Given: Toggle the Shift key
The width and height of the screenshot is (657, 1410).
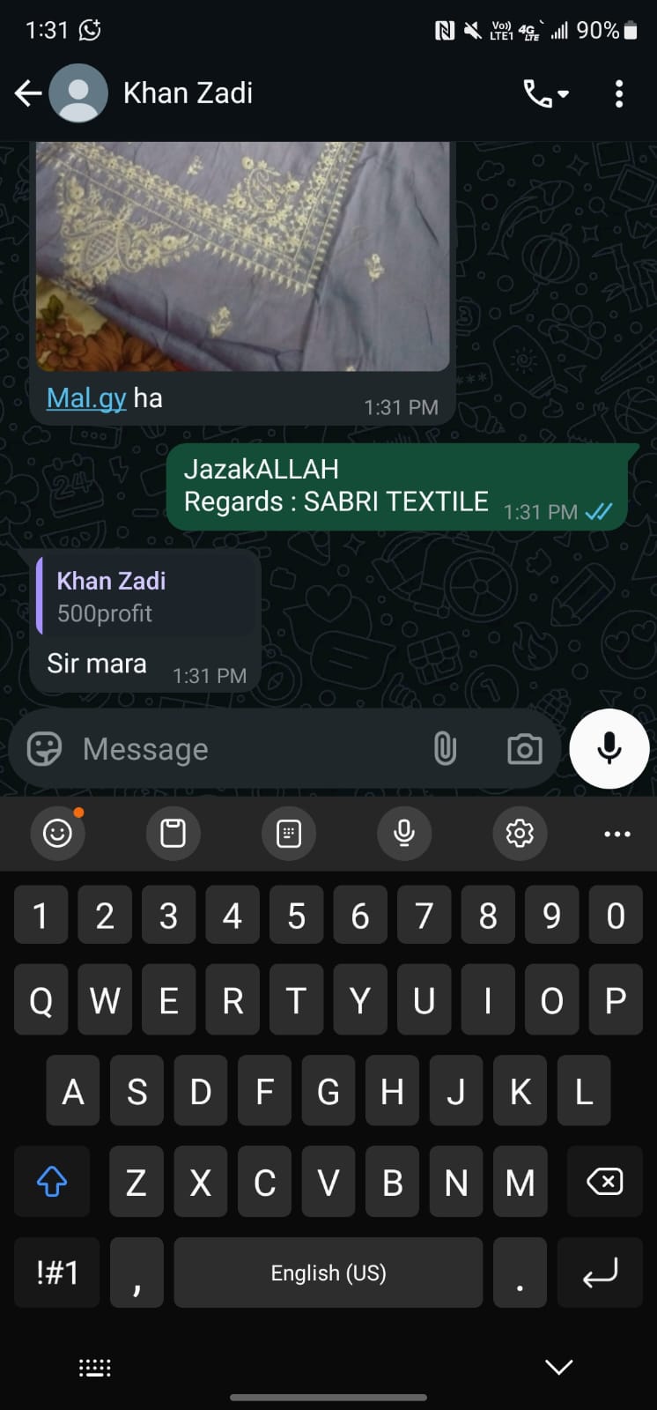Looking at the screenshot, I should (52, 1182).
